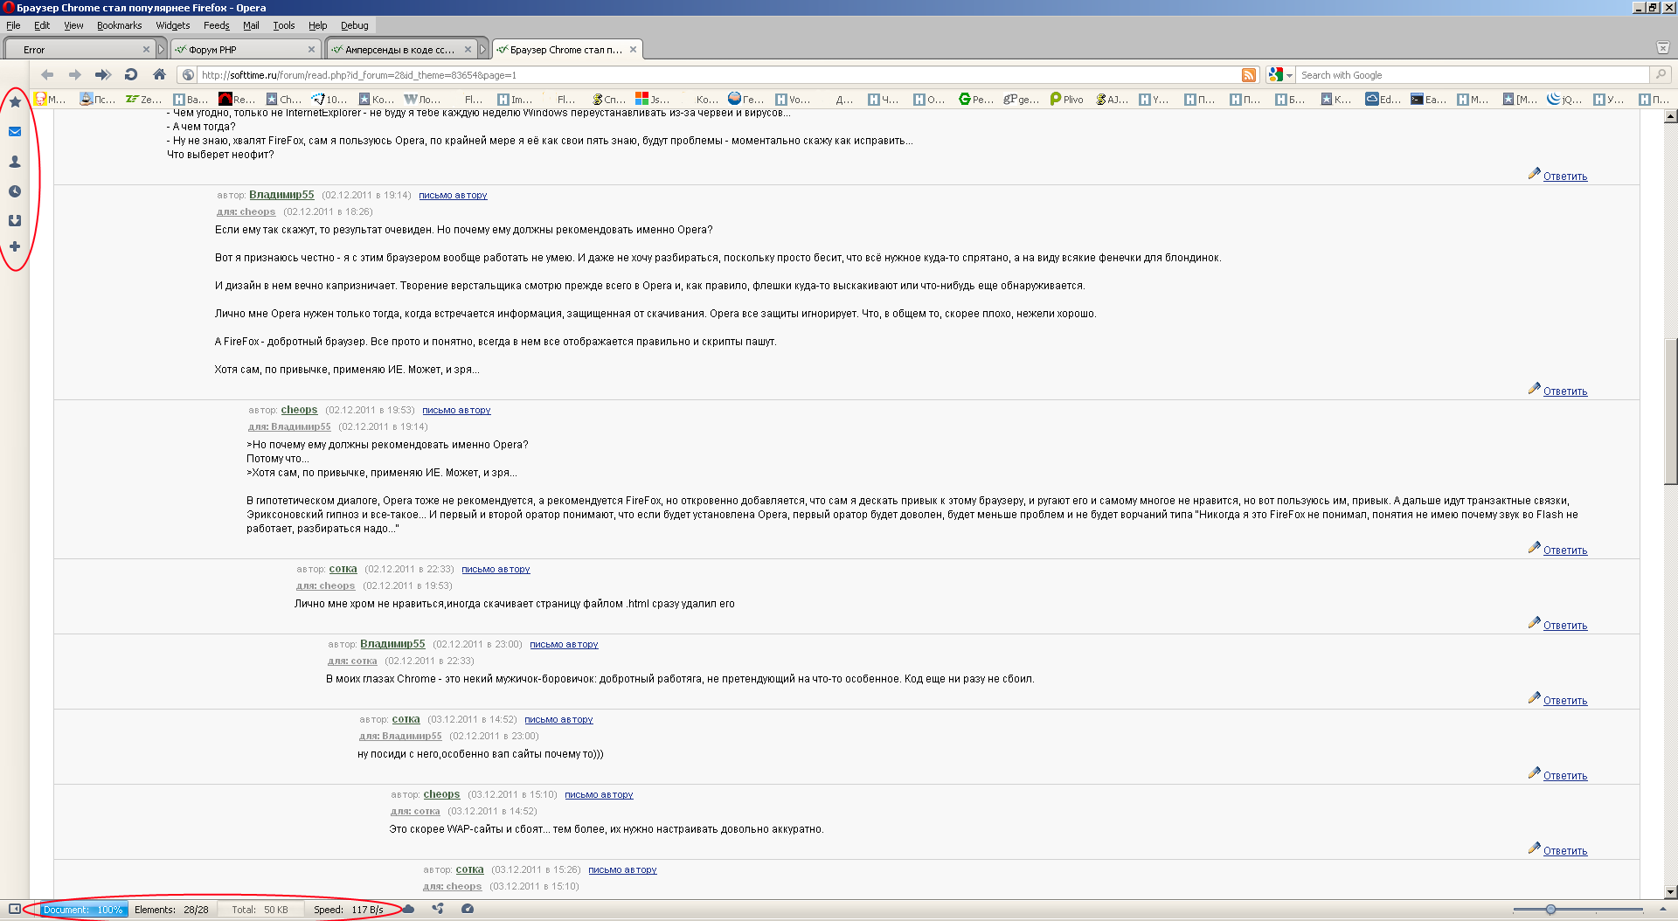Open the Contacts panel person icon

(15, 162)
